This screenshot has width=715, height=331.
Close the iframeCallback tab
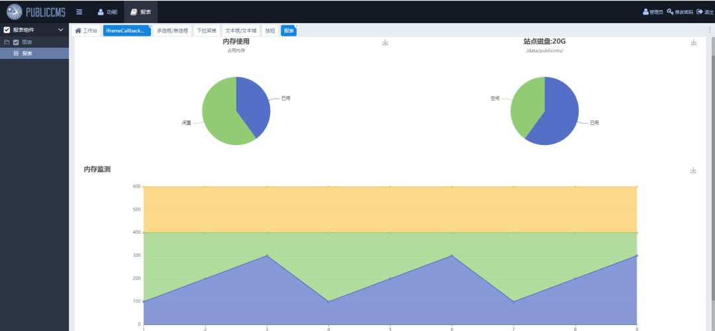[x=150, y=26]
